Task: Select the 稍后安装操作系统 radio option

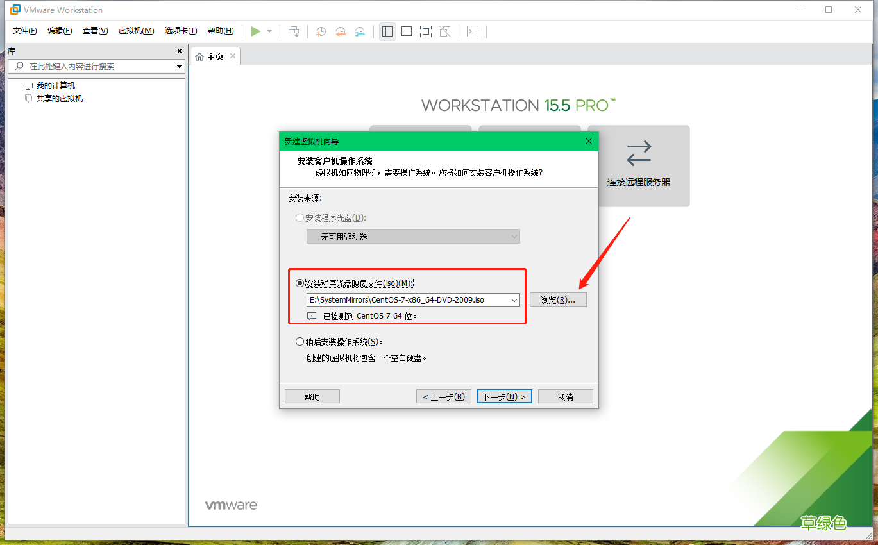Action: tap(300, 341)
